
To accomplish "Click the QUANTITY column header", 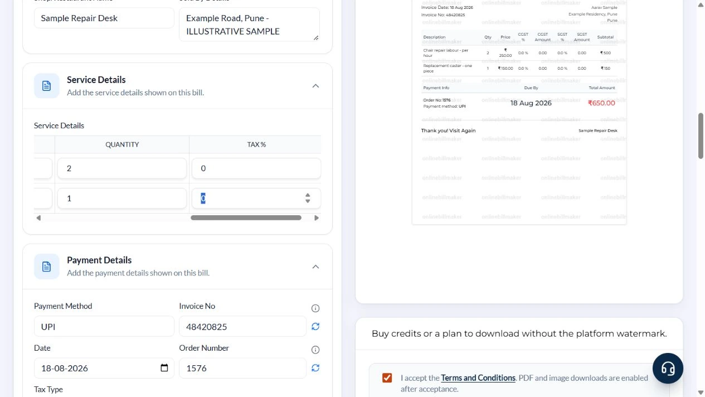I will point(122,144).
